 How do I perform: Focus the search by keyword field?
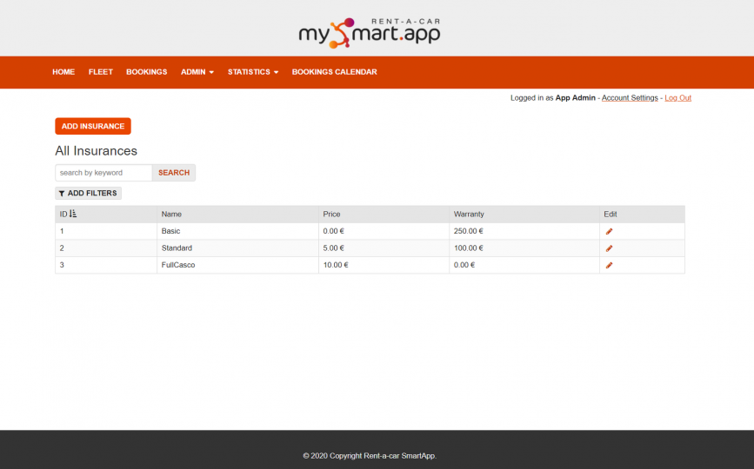(103, 173)
